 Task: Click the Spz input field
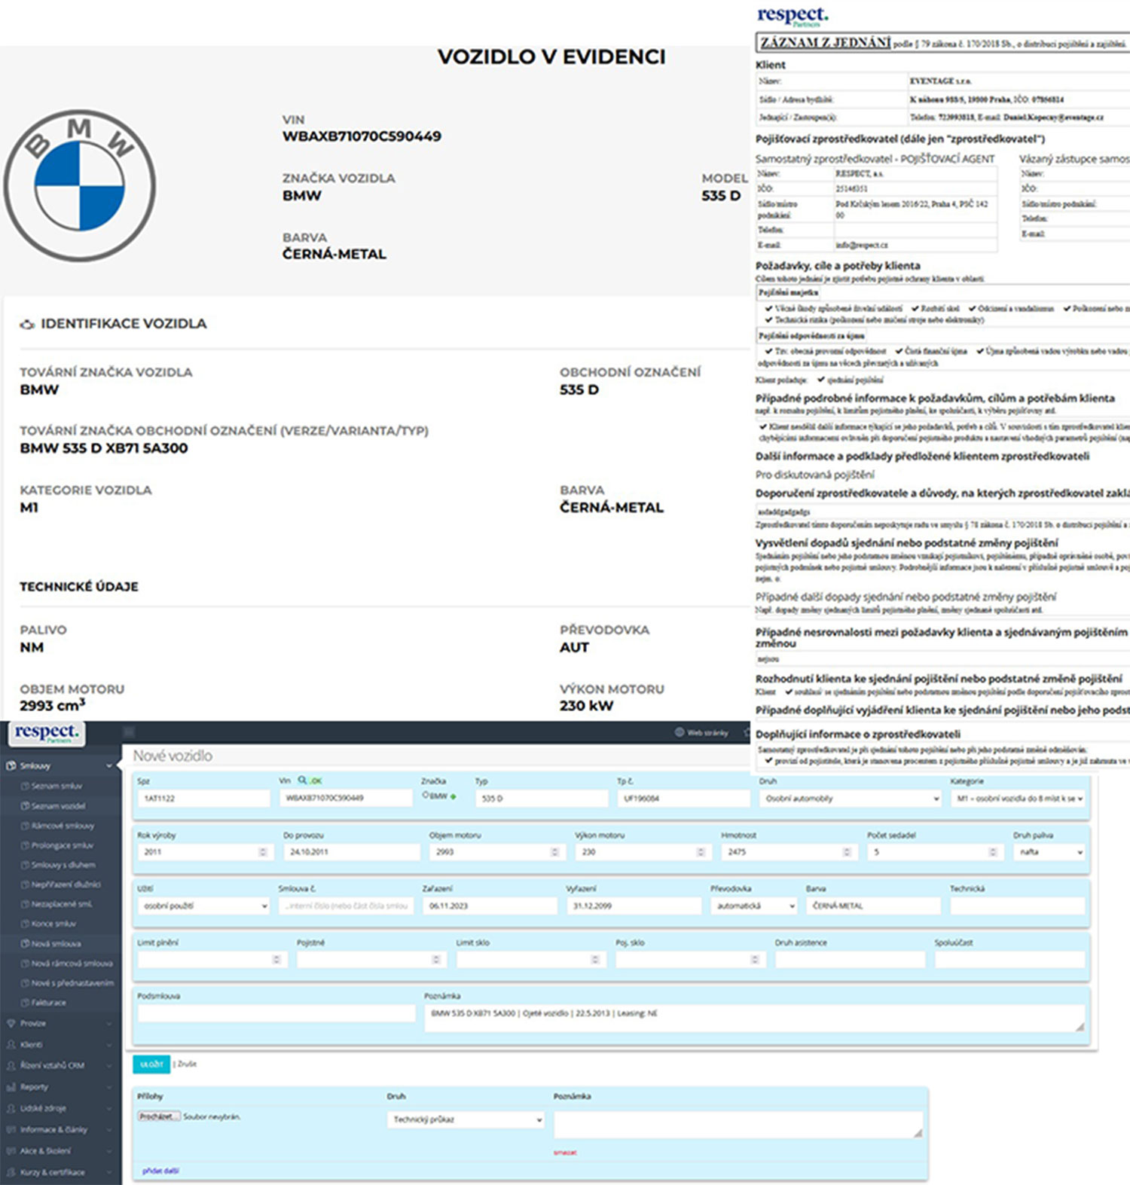[x=203, y=799]
